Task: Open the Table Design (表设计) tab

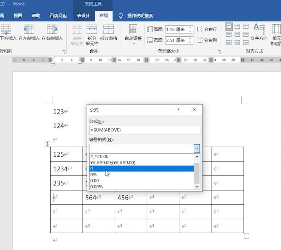Action: (83, 15)
